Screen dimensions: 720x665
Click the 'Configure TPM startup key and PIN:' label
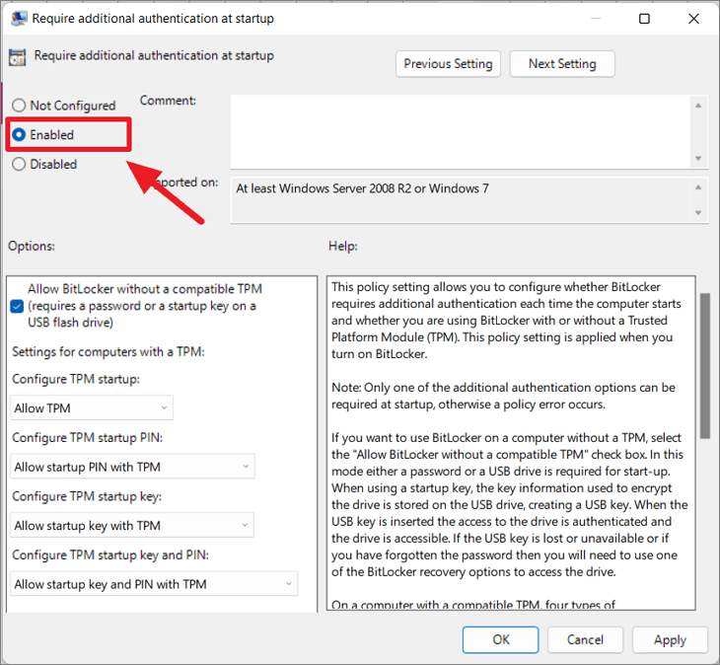click(110, 555)
